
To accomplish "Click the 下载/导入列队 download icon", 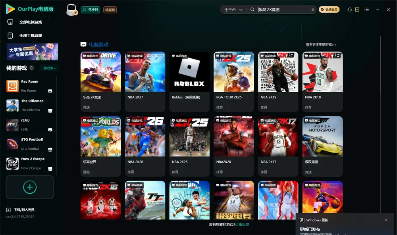I will tap(8, 210).
